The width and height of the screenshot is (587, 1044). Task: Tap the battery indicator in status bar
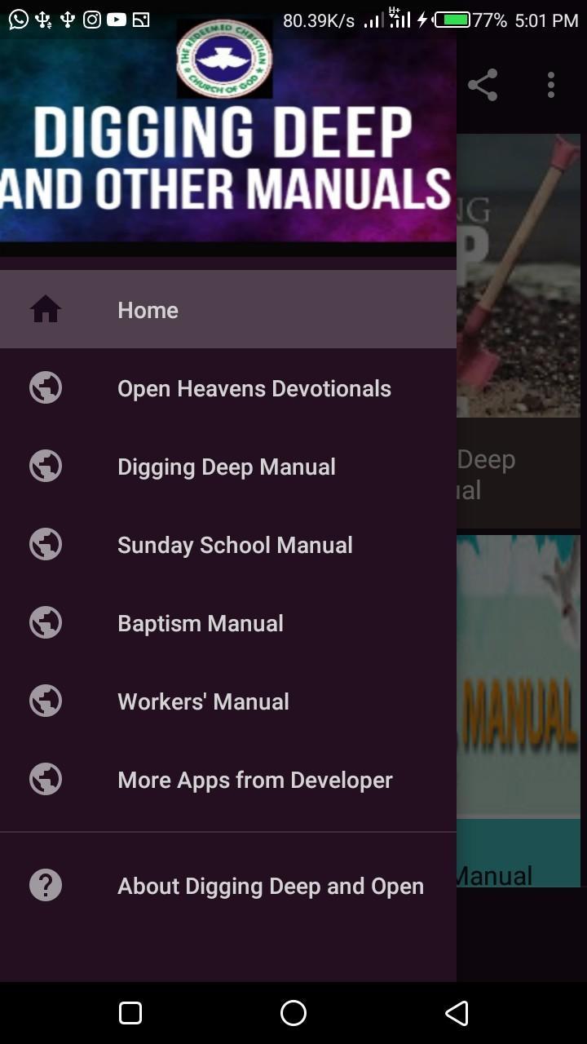click(x=452, y=20)
